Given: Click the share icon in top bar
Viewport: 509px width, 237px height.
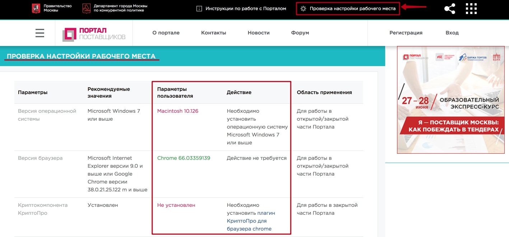Looking at the screenshot, I should coord(450,9).
